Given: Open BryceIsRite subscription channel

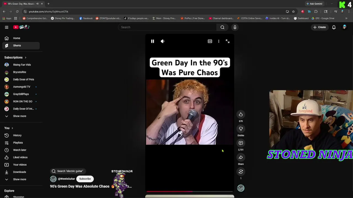Looking at the screenshot, I should (x=21, y=72).
